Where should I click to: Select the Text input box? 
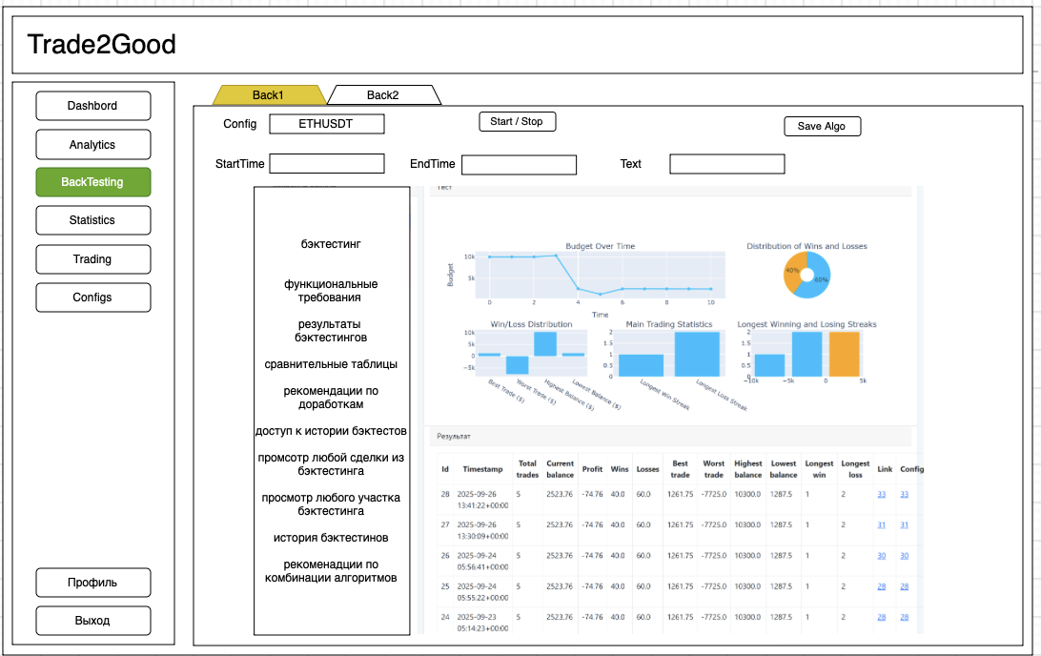coord(726,164)
